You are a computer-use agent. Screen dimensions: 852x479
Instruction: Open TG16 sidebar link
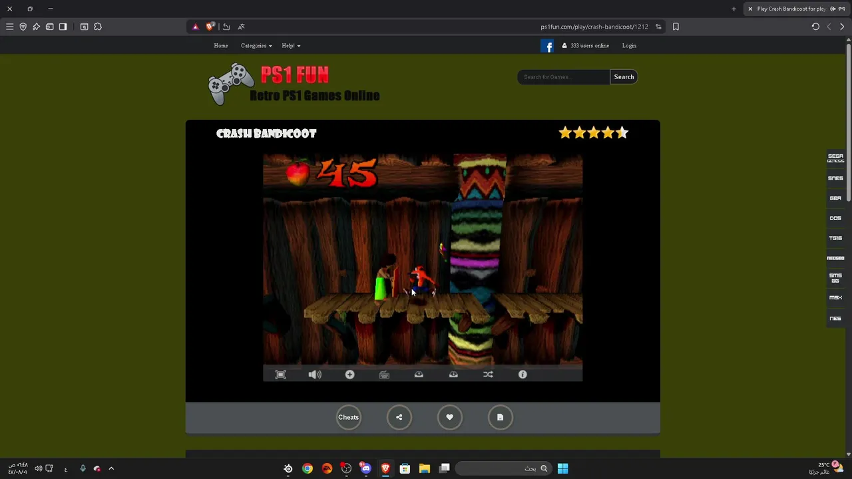tap(835, 238)
